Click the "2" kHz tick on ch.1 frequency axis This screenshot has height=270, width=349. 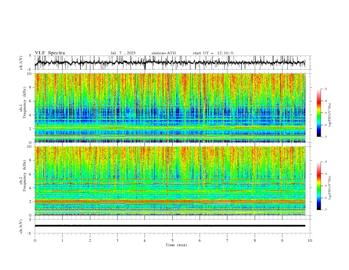pyautogui.click(x=31, y=129)
